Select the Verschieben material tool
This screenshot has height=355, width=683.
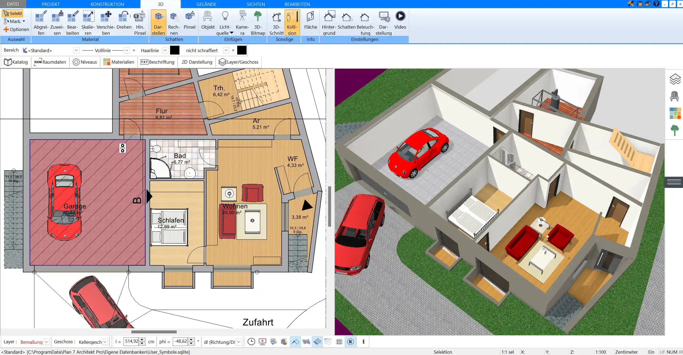tap(106, 23)
